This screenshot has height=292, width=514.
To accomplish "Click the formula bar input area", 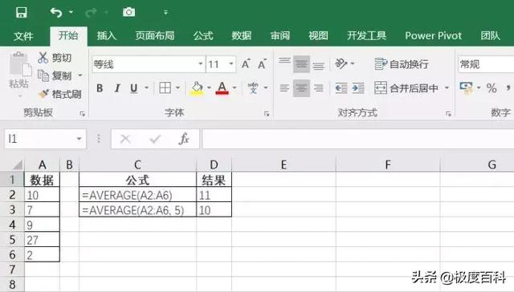I will 358,139.
